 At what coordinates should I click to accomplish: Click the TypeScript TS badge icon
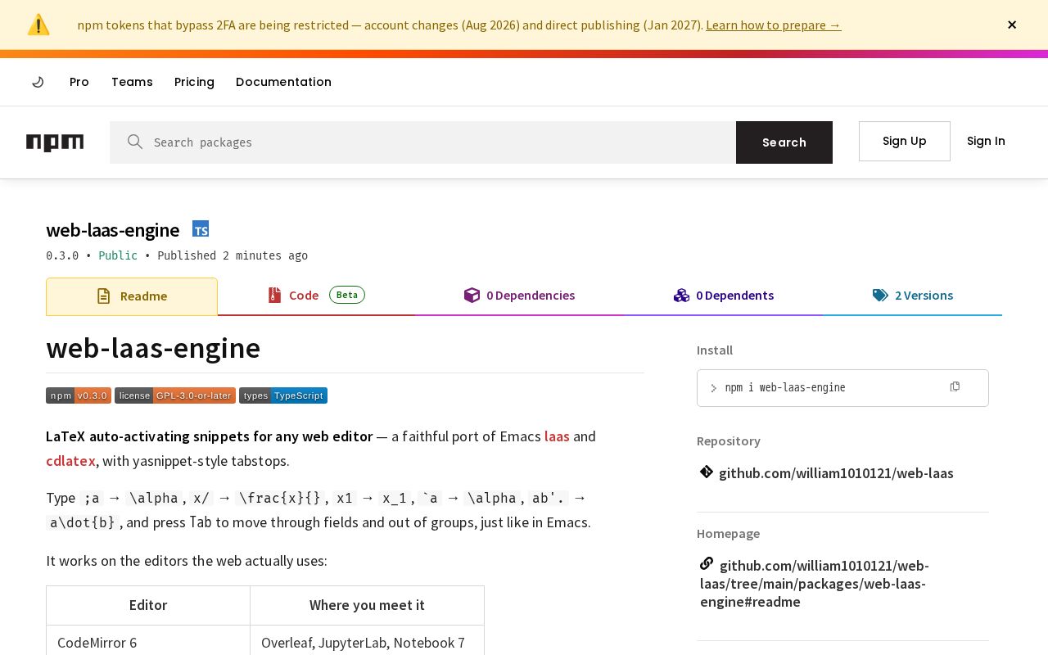point(201,228)
